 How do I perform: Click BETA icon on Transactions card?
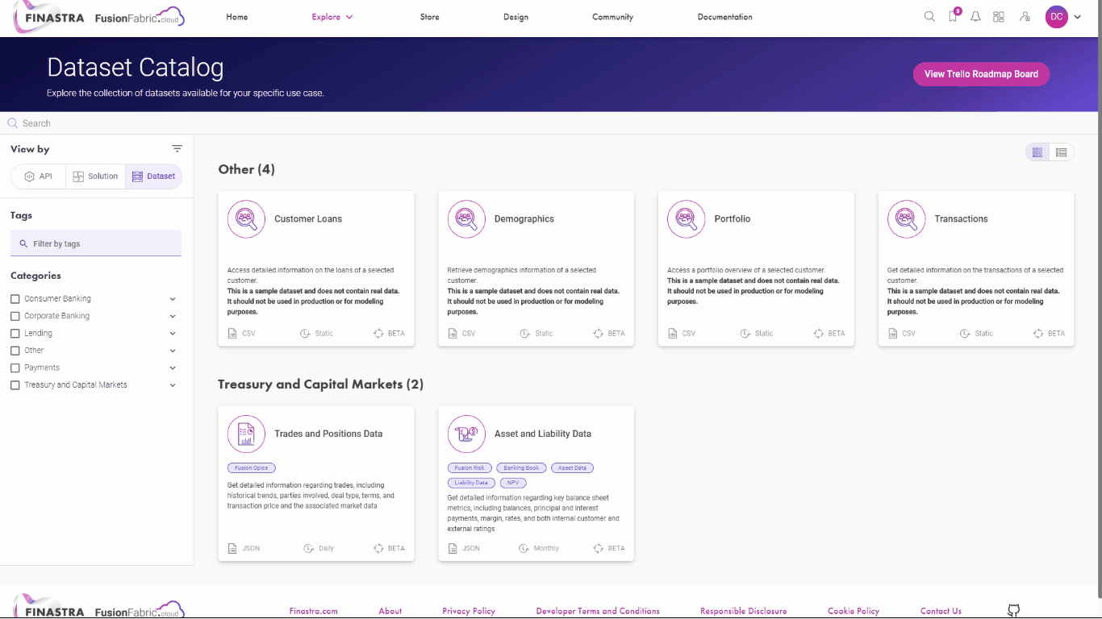1038,334
